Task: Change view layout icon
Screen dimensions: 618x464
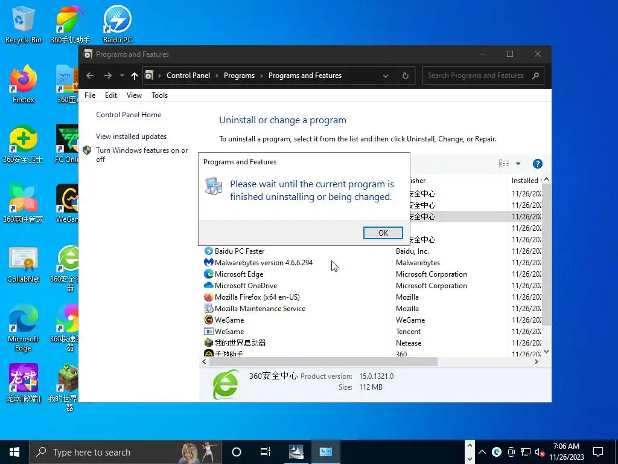Action: pos(504,164)
